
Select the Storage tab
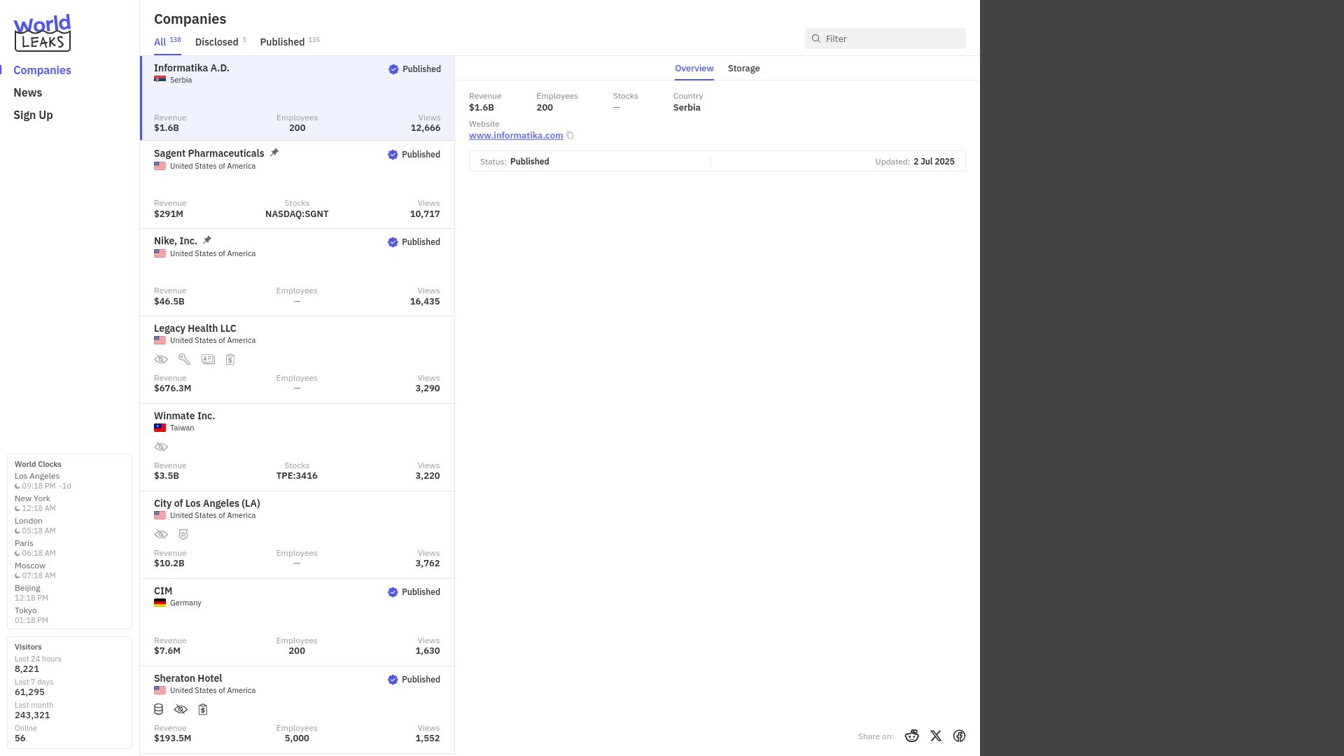coord(743,69)
